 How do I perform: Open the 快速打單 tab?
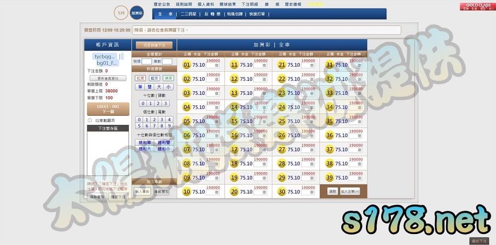[257, 14]
